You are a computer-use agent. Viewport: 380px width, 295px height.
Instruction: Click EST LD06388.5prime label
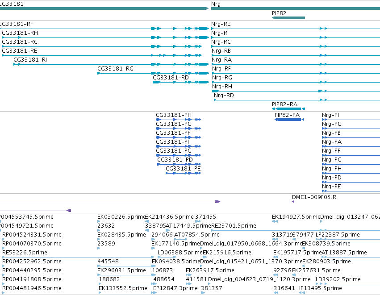[180, 253]
